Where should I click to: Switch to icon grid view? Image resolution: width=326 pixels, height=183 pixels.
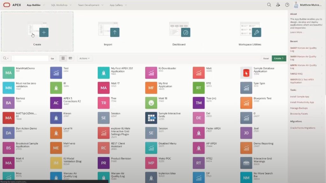tap(63, 58)
